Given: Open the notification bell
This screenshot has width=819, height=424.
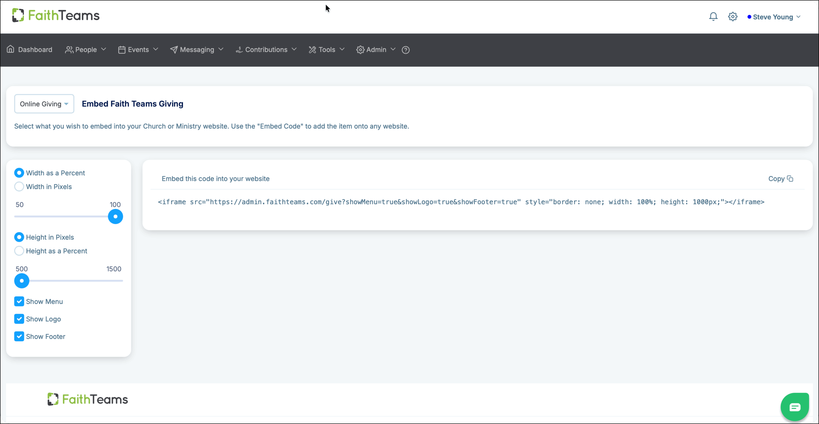Looking at the screenshot, I should (713, 16).
